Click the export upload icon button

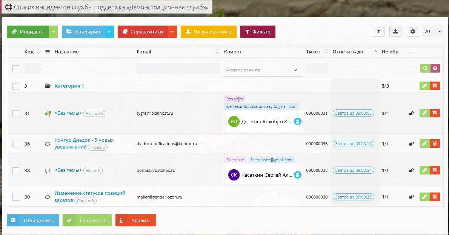(395, 32)
